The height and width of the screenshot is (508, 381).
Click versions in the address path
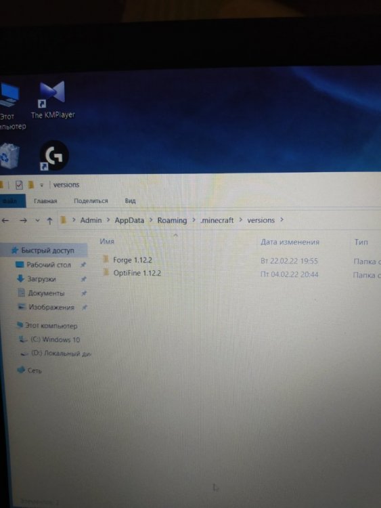(261, 220)
